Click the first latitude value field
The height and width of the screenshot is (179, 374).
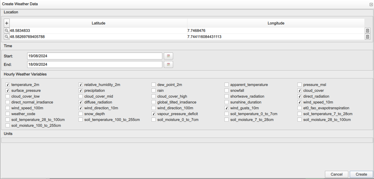coord(88,30)
